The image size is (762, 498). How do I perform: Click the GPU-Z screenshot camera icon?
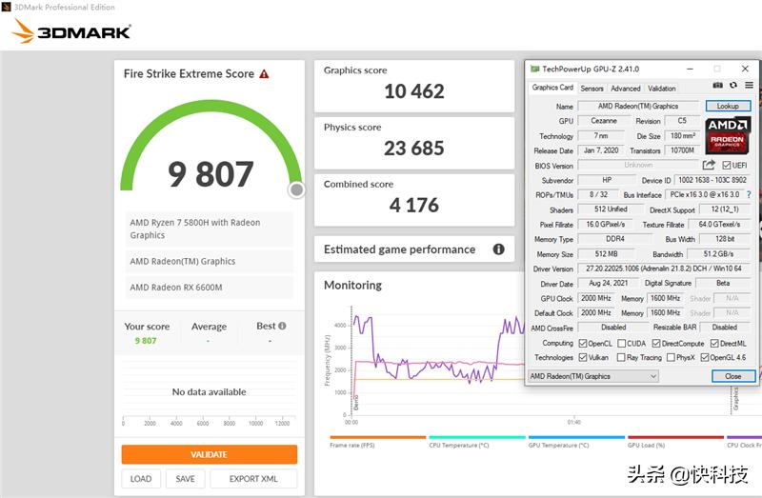click(x=718, y=87)
